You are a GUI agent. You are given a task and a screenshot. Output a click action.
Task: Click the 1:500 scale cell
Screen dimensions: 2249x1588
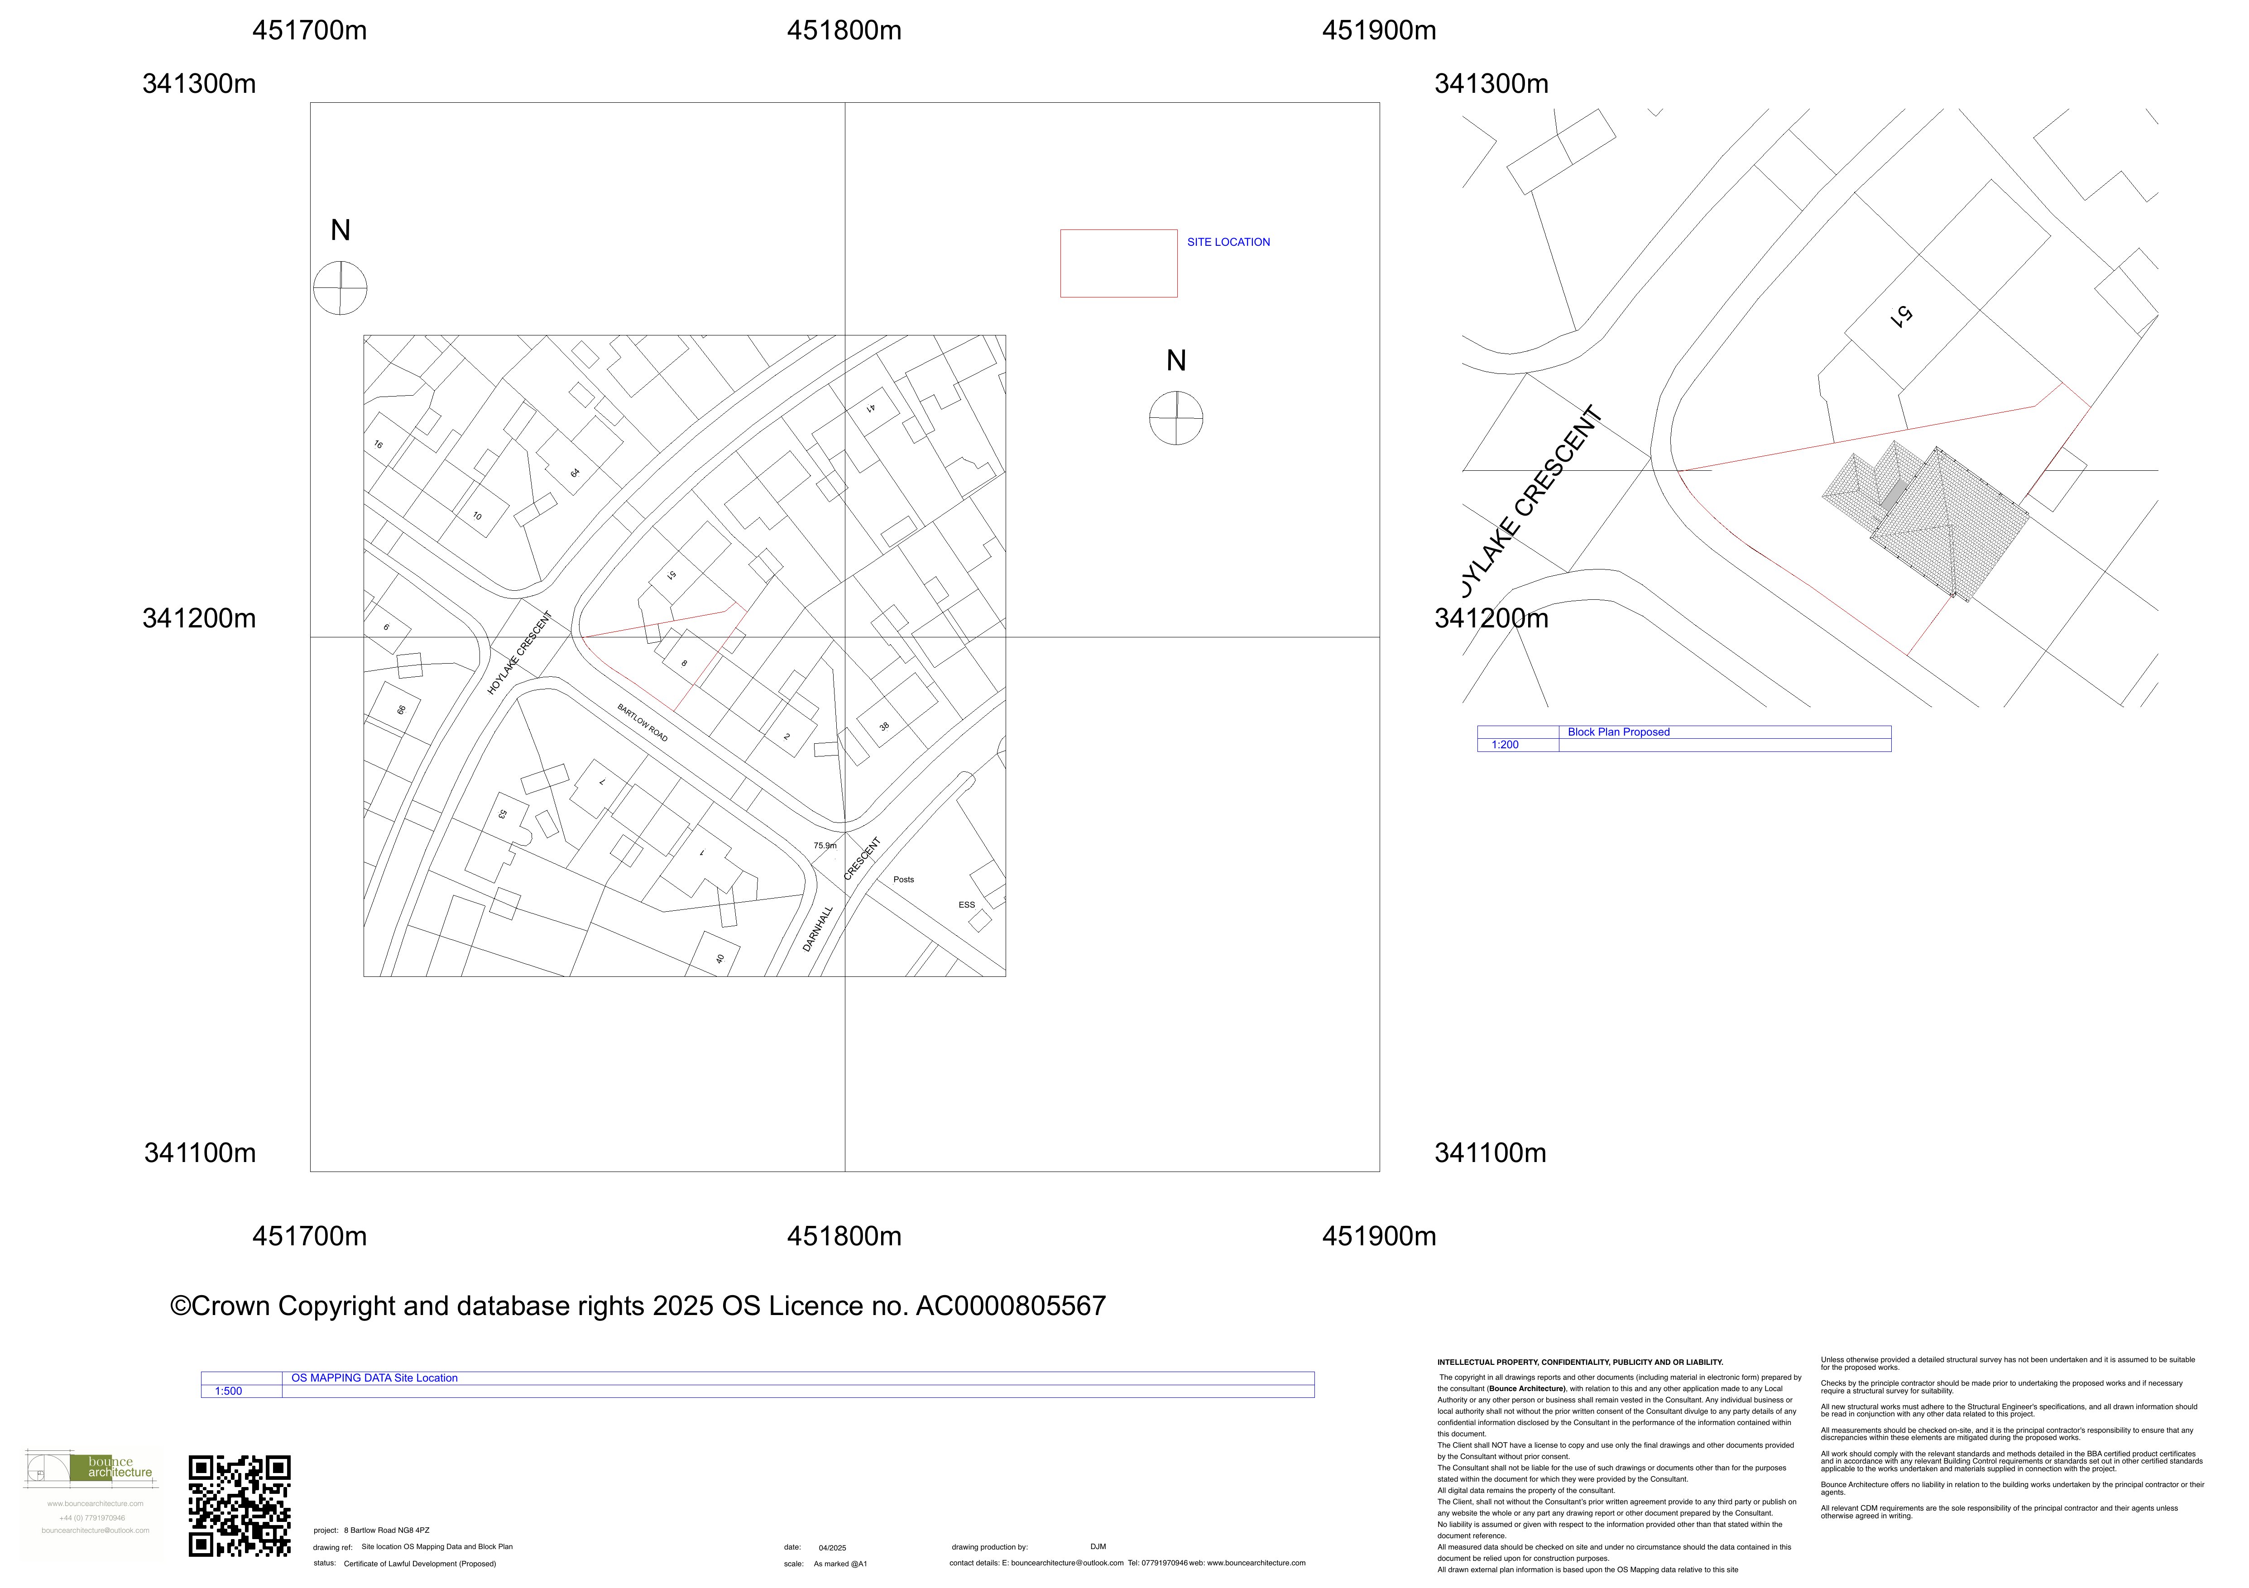[x=228, y=1391]
